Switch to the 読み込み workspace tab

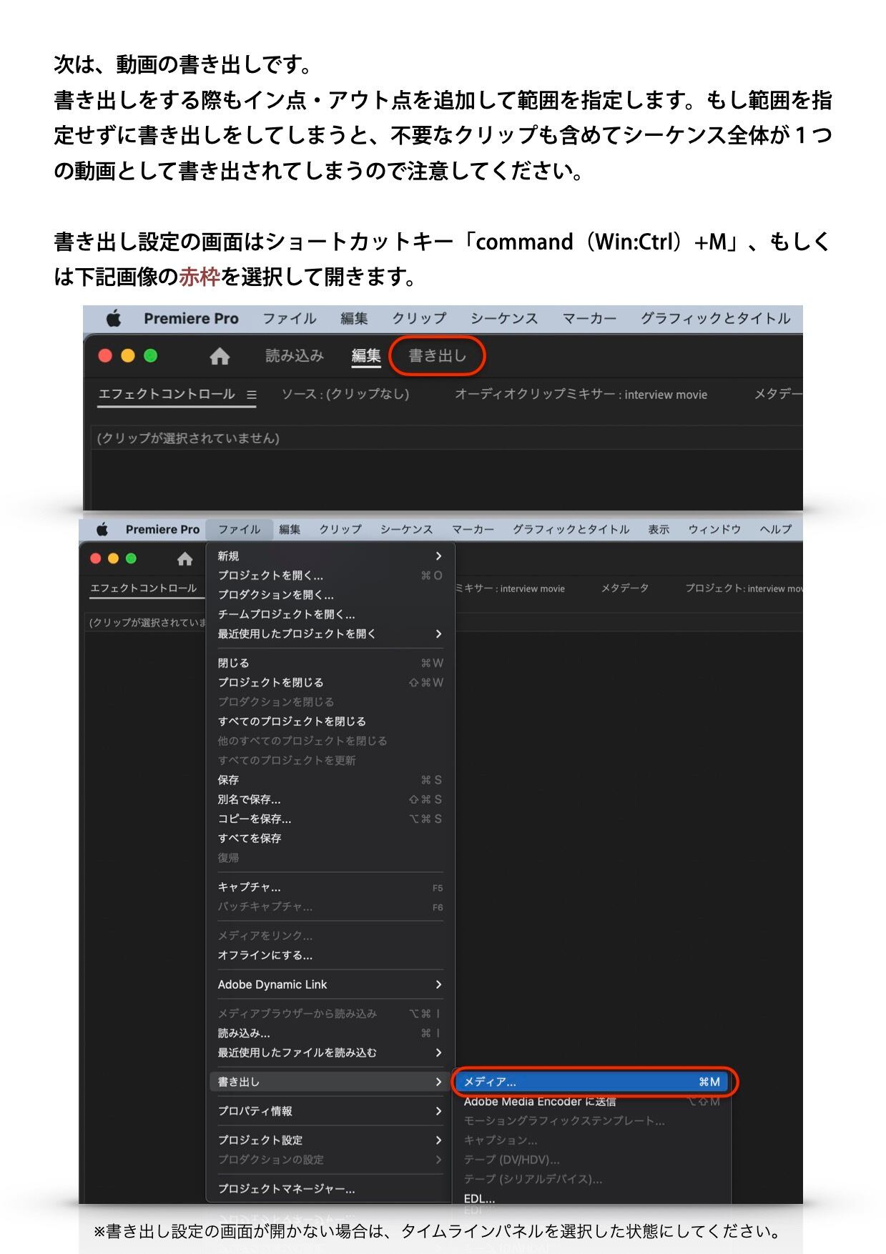[295, 356]
